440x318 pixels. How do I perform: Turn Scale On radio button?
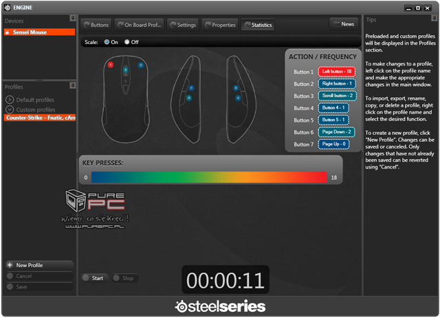pos(107,42)
